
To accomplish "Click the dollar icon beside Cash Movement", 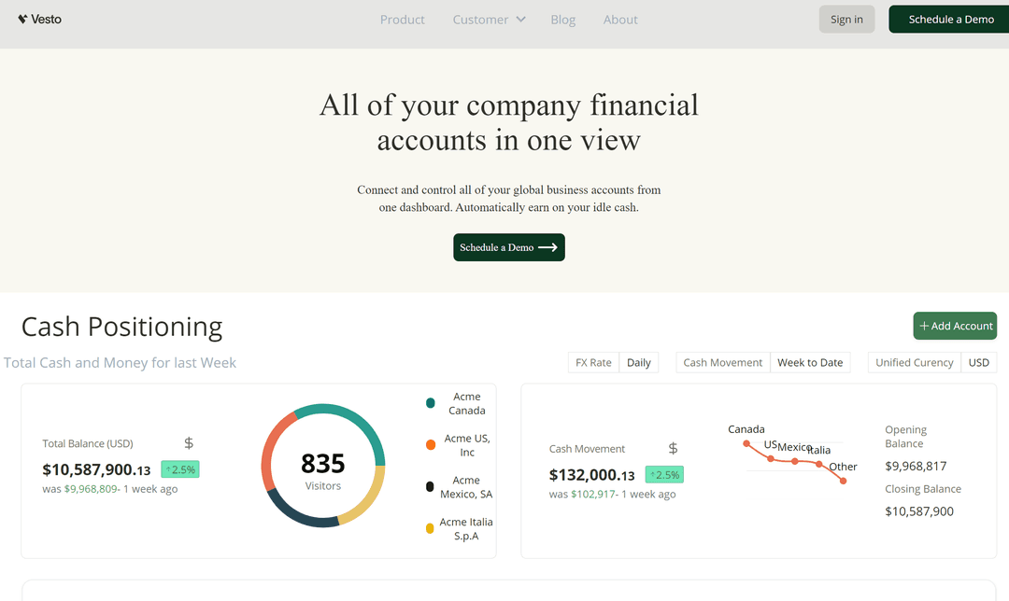I will pos(673,449).
